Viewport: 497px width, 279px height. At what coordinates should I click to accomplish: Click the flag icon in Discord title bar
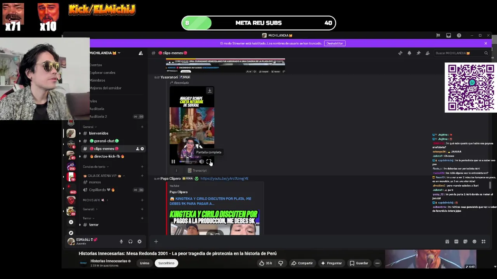click(438, 35)
